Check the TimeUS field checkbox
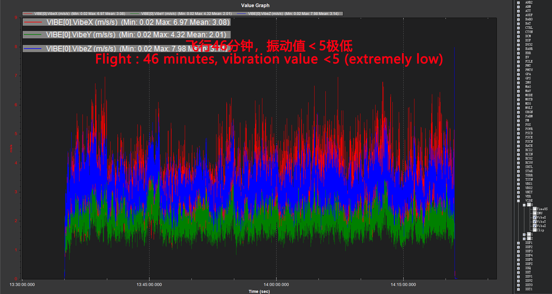The width and height of the screenshot is (552, 294). pos(535,209)
